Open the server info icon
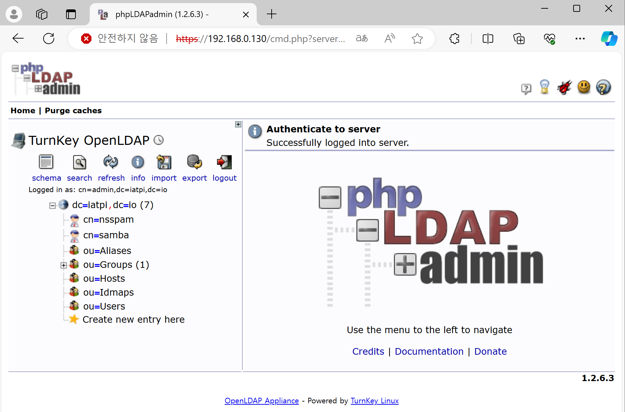The image size is (625, 412). click(138, 162)
